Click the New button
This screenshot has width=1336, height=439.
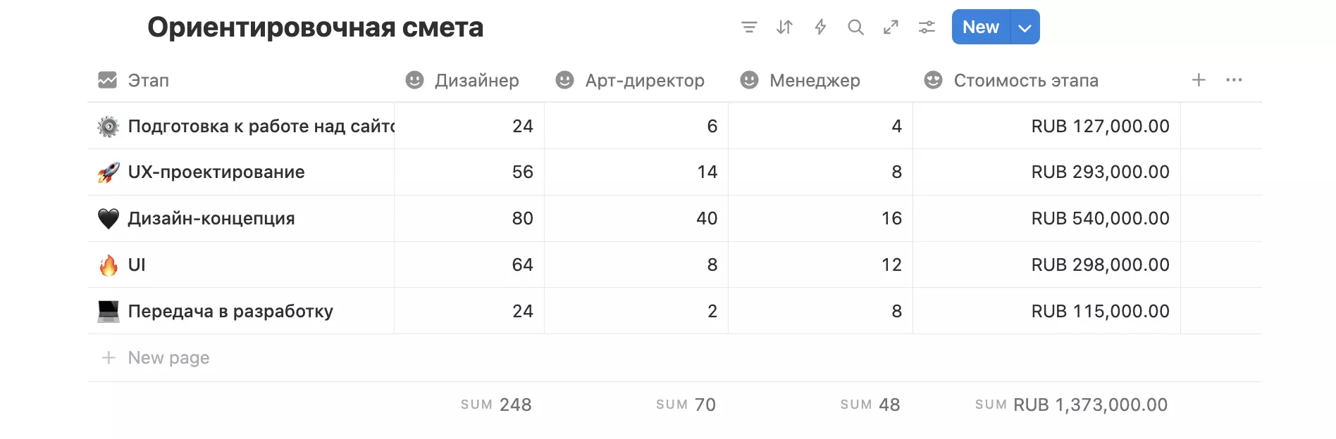coord(981,27)
